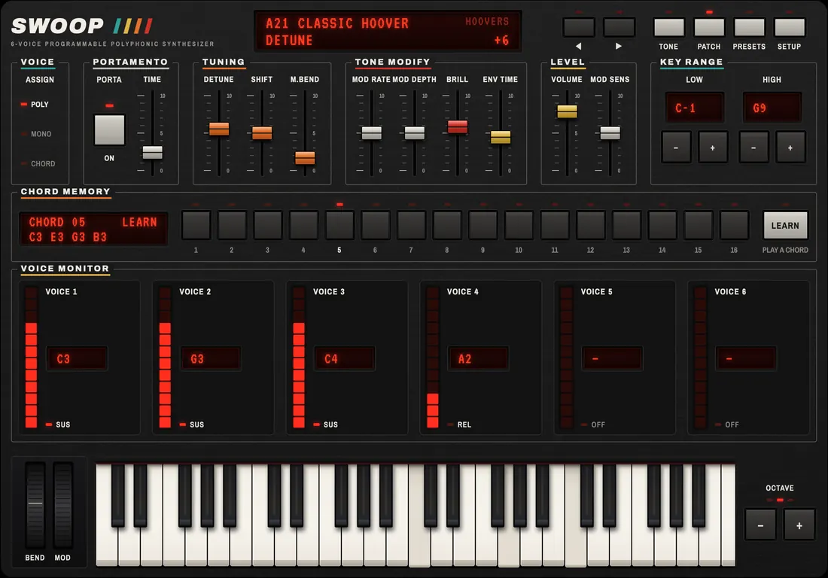Image resolution: width=828 pixels, height=578 pixels.
Task: Select chord memory slot 10
Action: click(x=519, y=225)
